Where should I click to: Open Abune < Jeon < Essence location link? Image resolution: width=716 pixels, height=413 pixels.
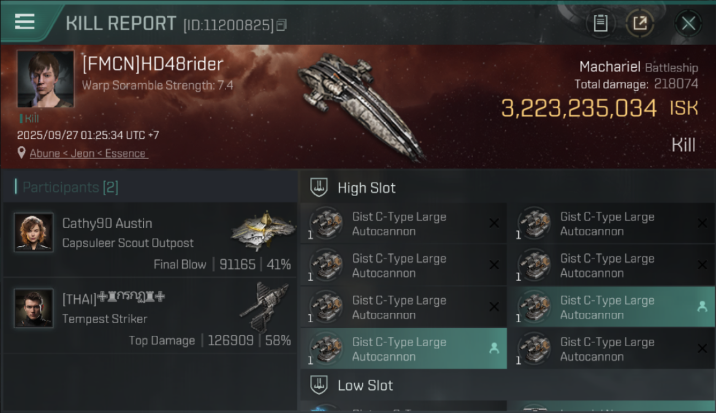pyautogui.click(x=88, y=154)
